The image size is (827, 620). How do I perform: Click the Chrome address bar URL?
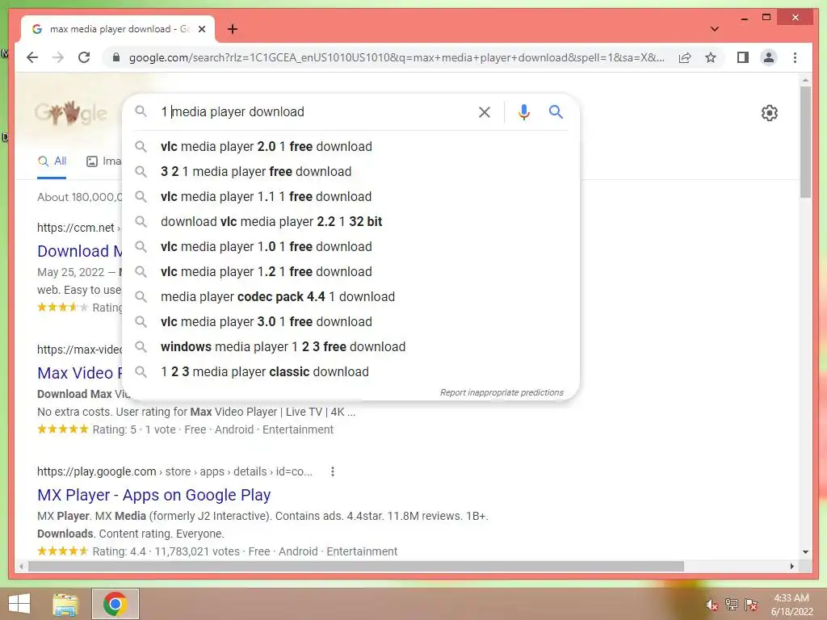click(397, 57)
